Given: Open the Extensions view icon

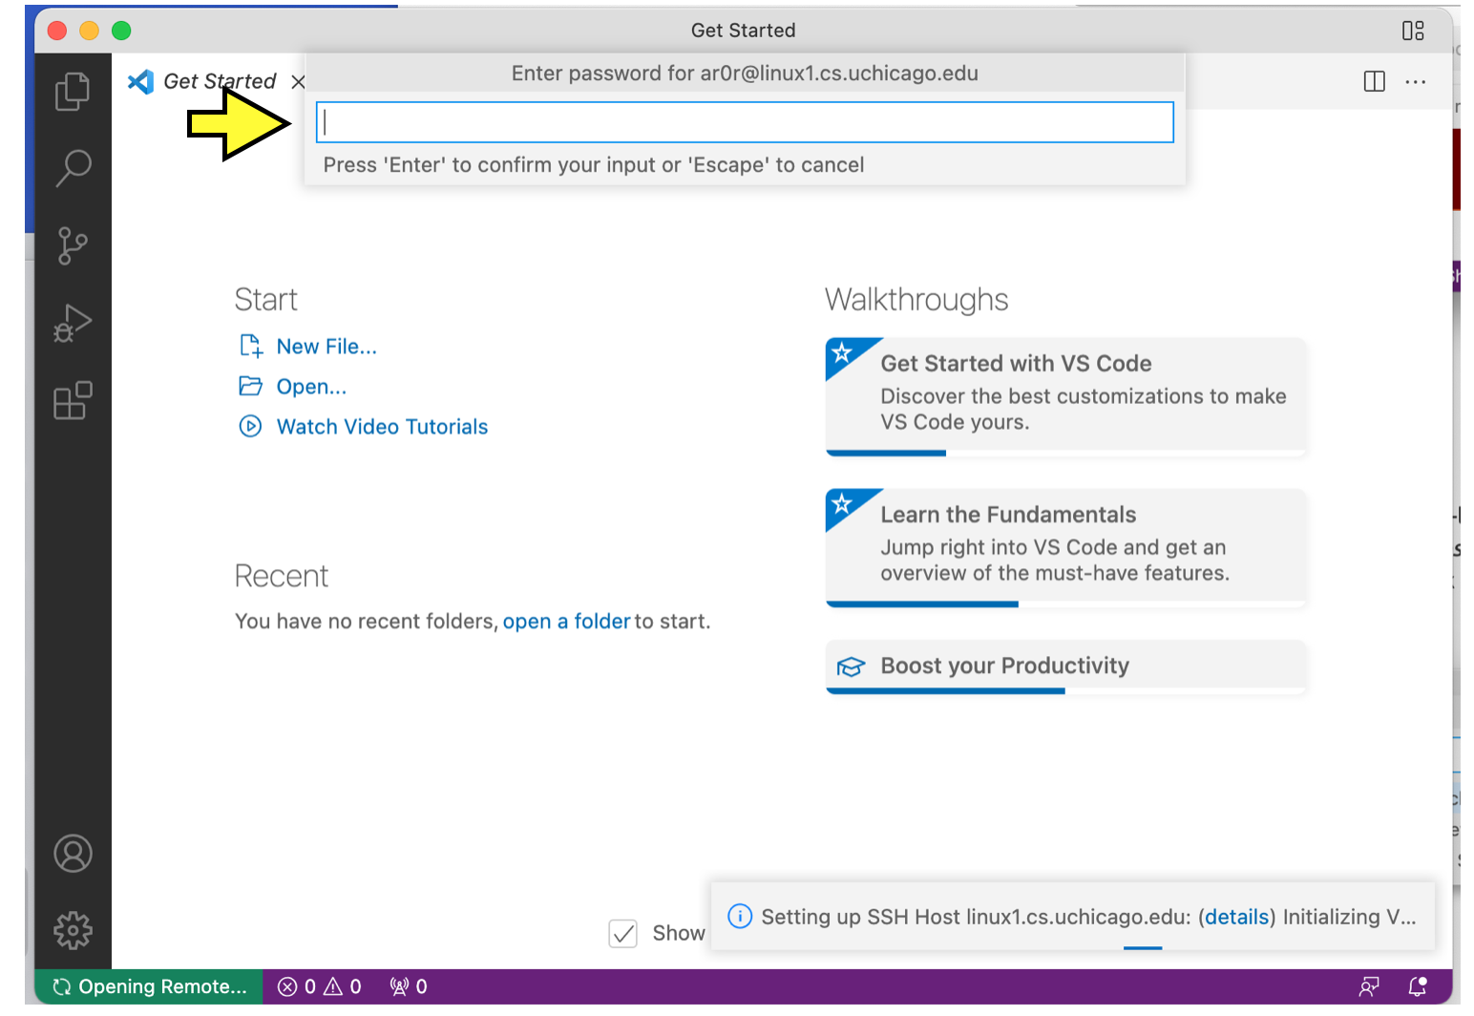Looking at the screenshot, I should (74, 401).
